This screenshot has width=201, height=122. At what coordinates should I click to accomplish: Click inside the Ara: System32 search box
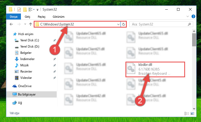pyautogui.click(x=159, y=24)
